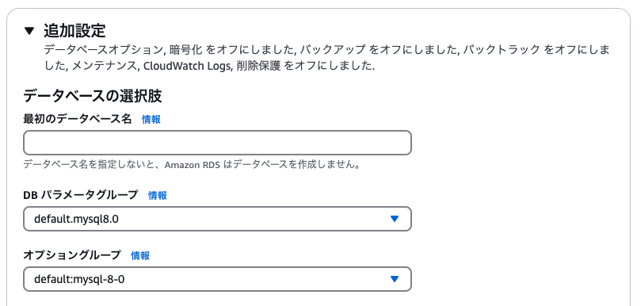641x306 pixels.
Task: Open the default.mysql8.0 parameter group dropdown
Action: 217,219
